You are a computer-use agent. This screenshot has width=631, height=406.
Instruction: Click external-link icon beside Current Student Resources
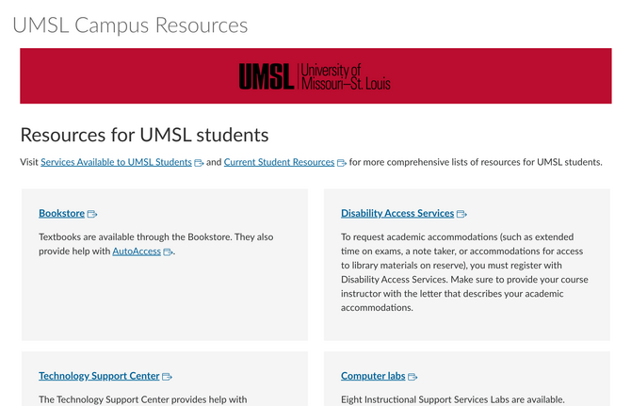click(x=342, y=163)
